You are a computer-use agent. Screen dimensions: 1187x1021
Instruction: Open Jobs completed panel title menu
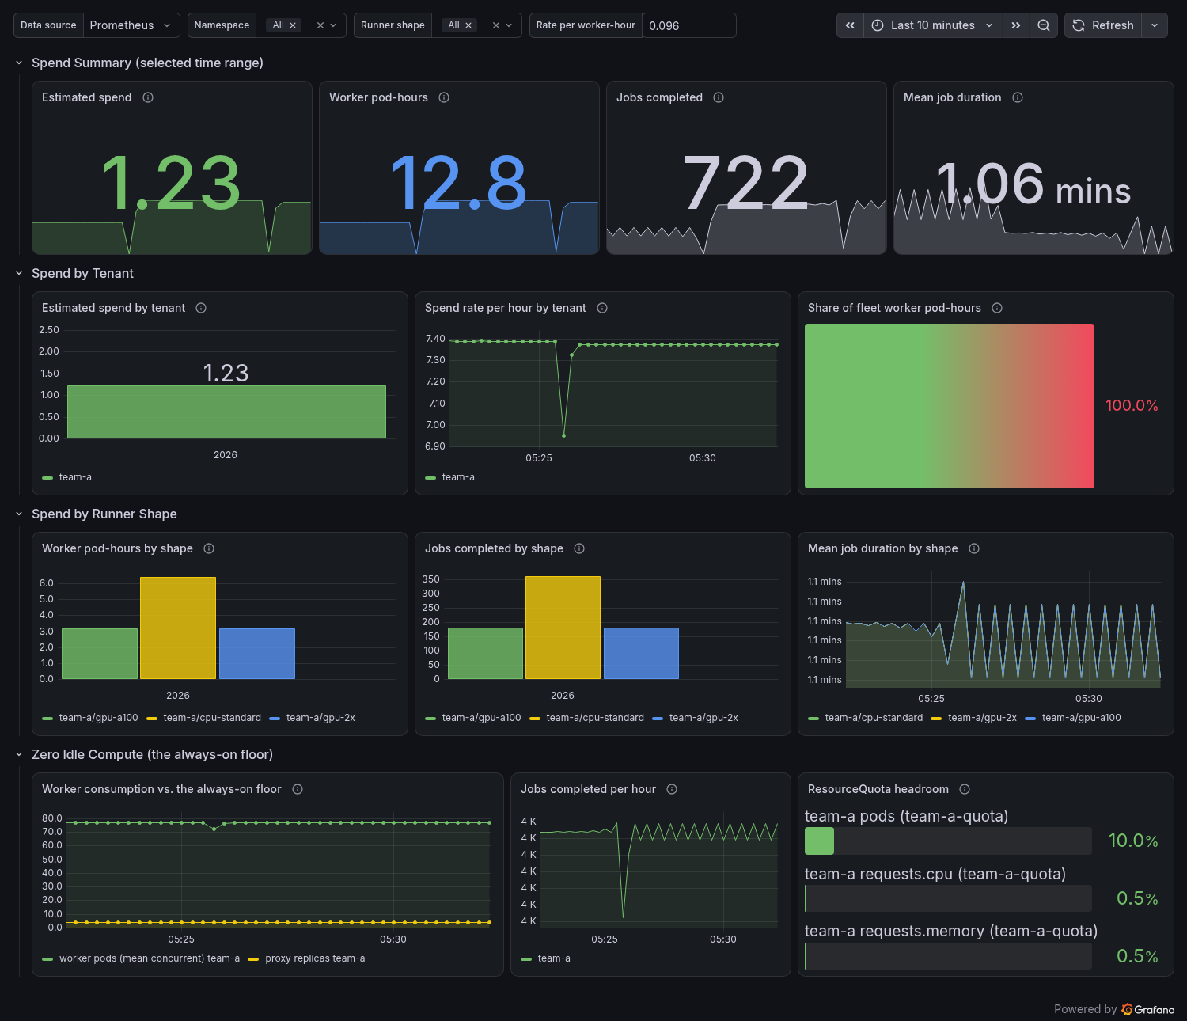[x=659, y=97]
